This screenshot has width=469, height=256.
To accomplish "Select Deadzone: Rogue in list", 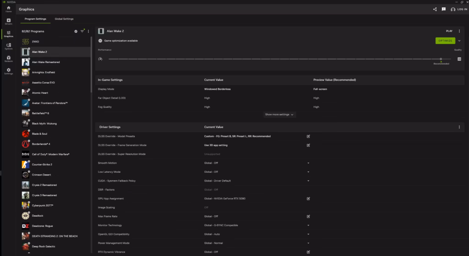I will (x=55, y=226).
